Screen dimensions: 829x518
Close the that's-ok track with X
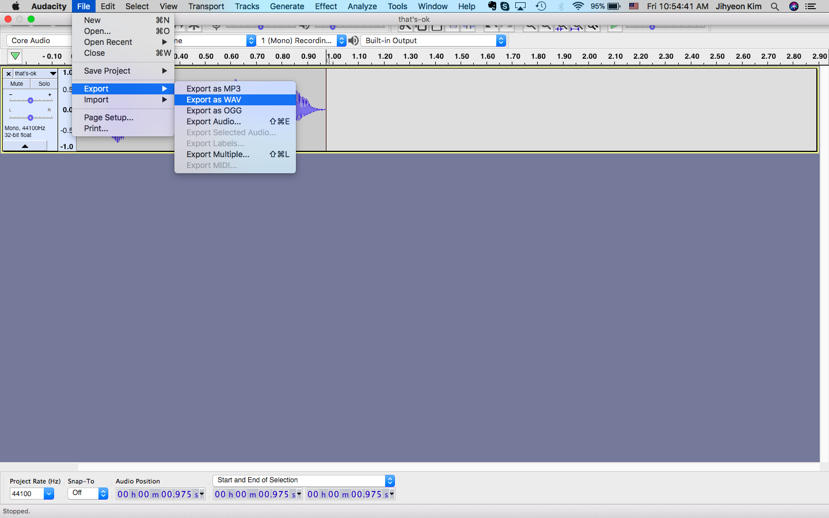pos(8,74)
